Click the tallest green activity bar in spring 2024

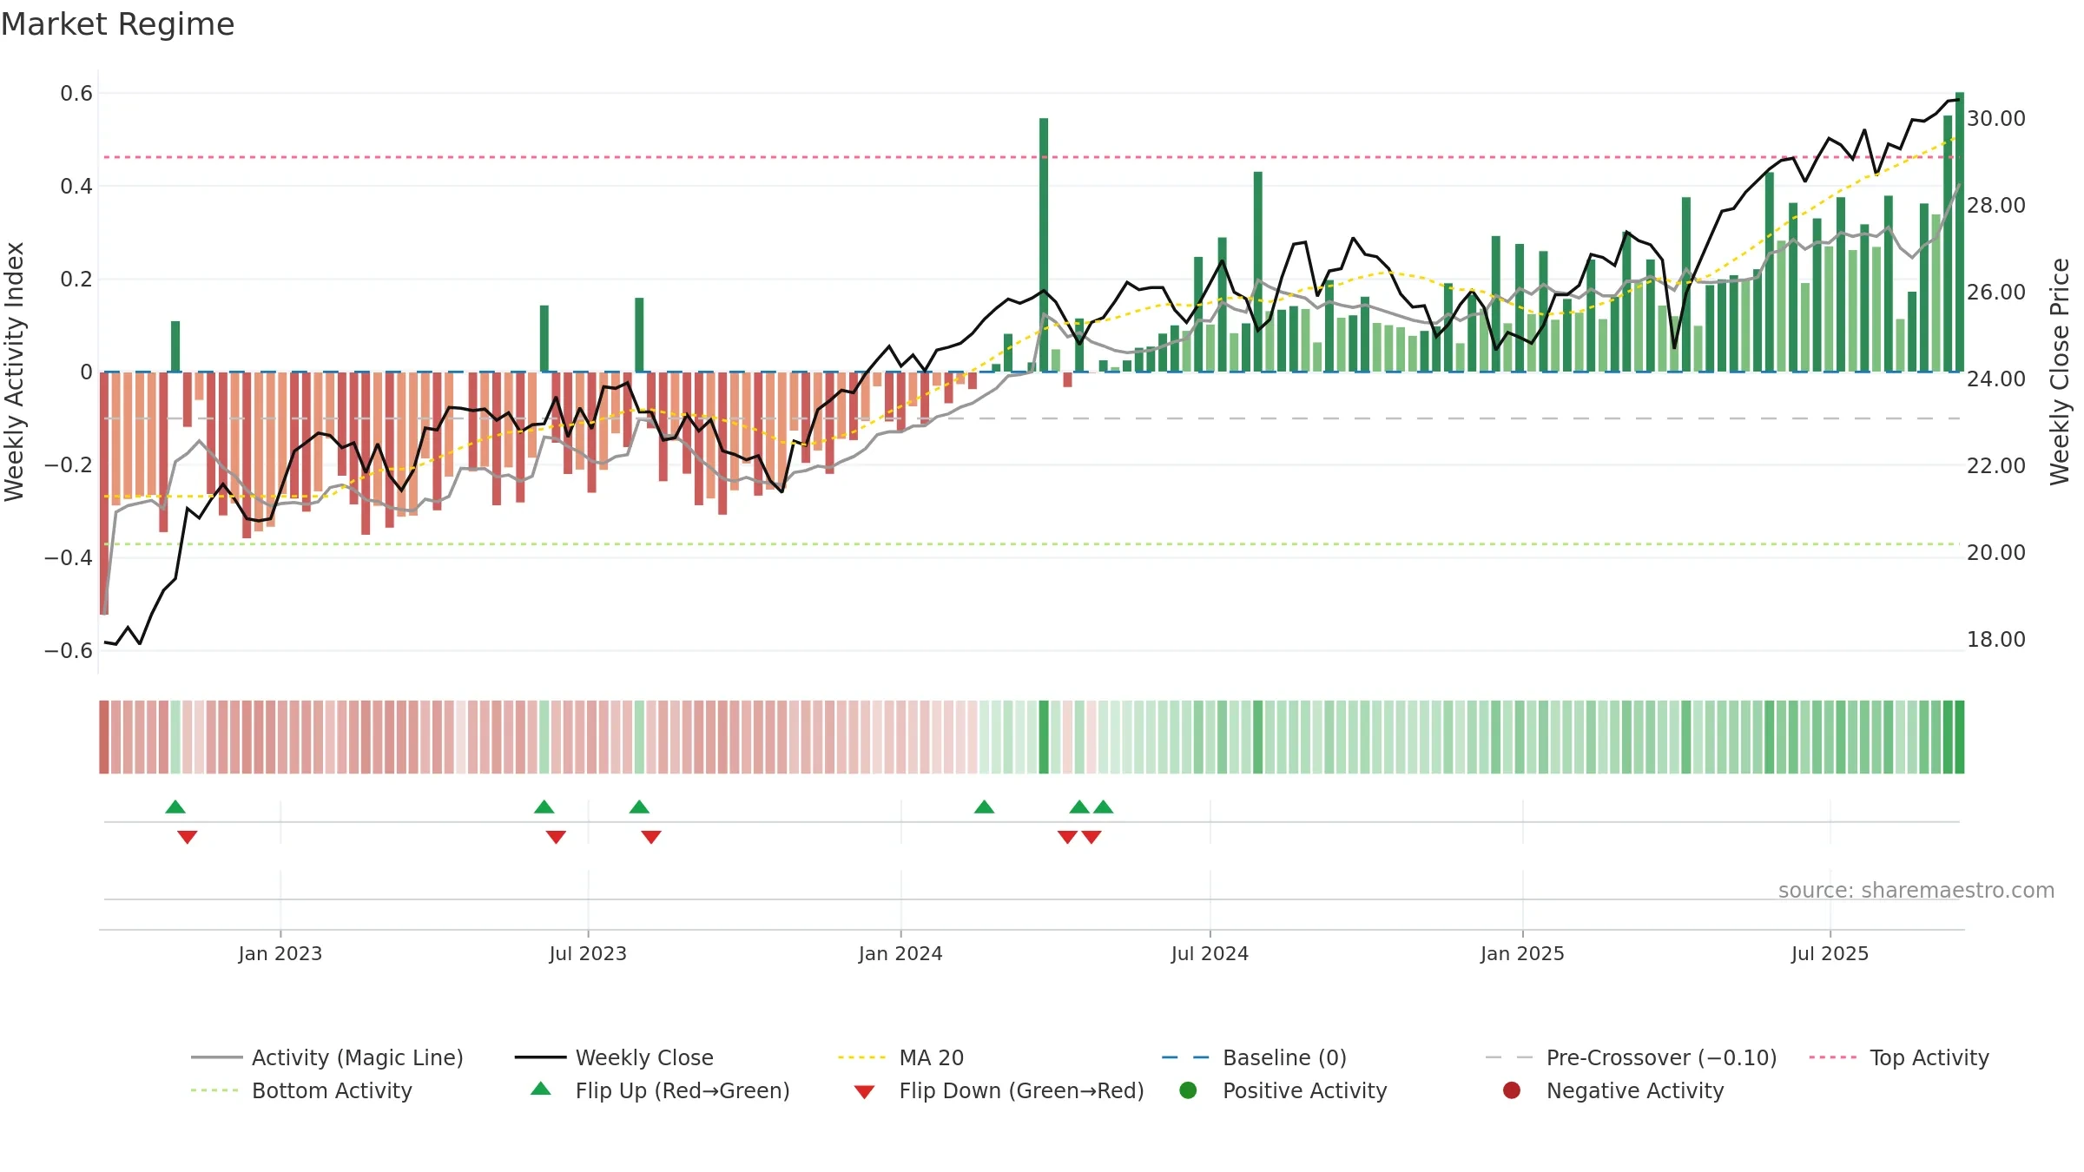click(x=1044, y=245)
